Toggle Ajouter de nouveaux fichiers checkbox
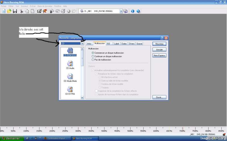Image resolution: width=227 pixels, height=141 pixels. 96,94
